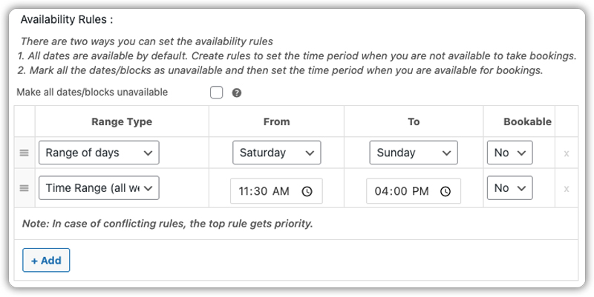This screenshot has height=297, width=594.
Task: Click the drag handle of Time Range row
Action: coord(25,188)
